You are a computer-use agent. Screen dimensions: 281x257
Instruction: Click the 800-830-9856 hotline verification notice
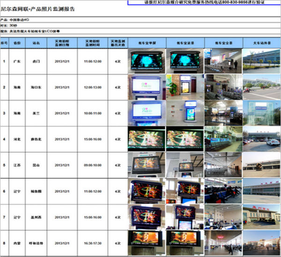tap(204, 3)
